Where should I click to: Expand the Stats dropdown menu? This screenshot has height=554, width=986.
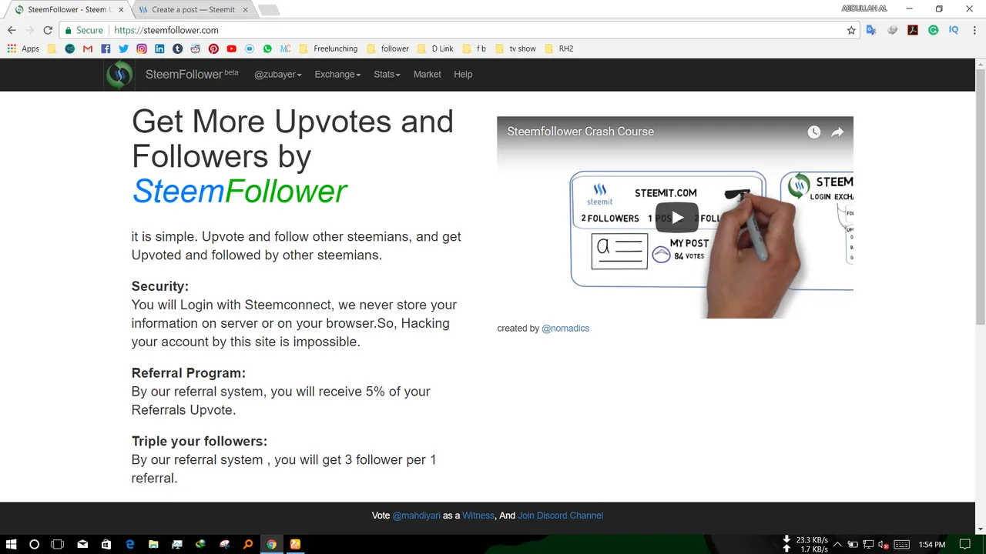[387, 75]
